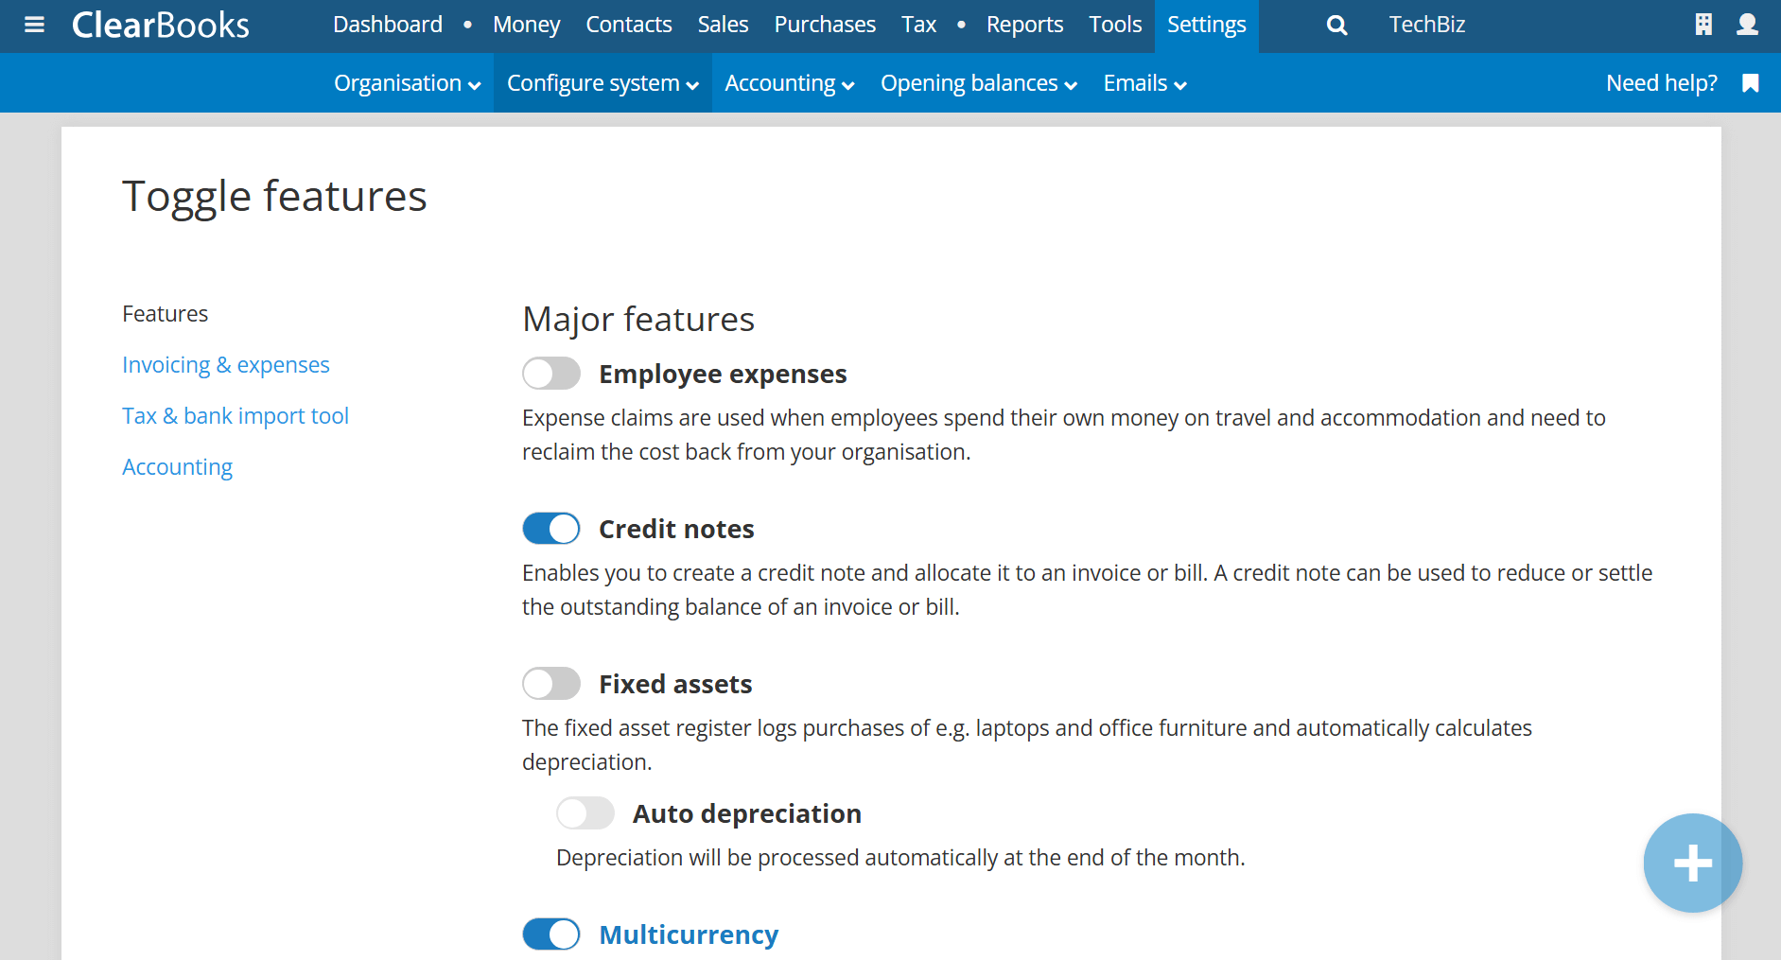
Task: Click the Employee expenses label
Action: pos(723,375)
